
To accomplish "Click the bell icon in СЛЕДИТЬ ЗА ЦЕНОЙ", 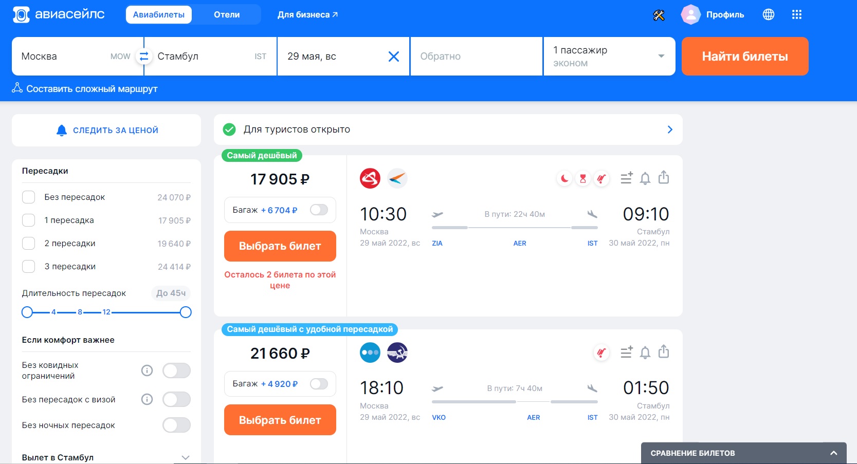I will tap(62, 131).
